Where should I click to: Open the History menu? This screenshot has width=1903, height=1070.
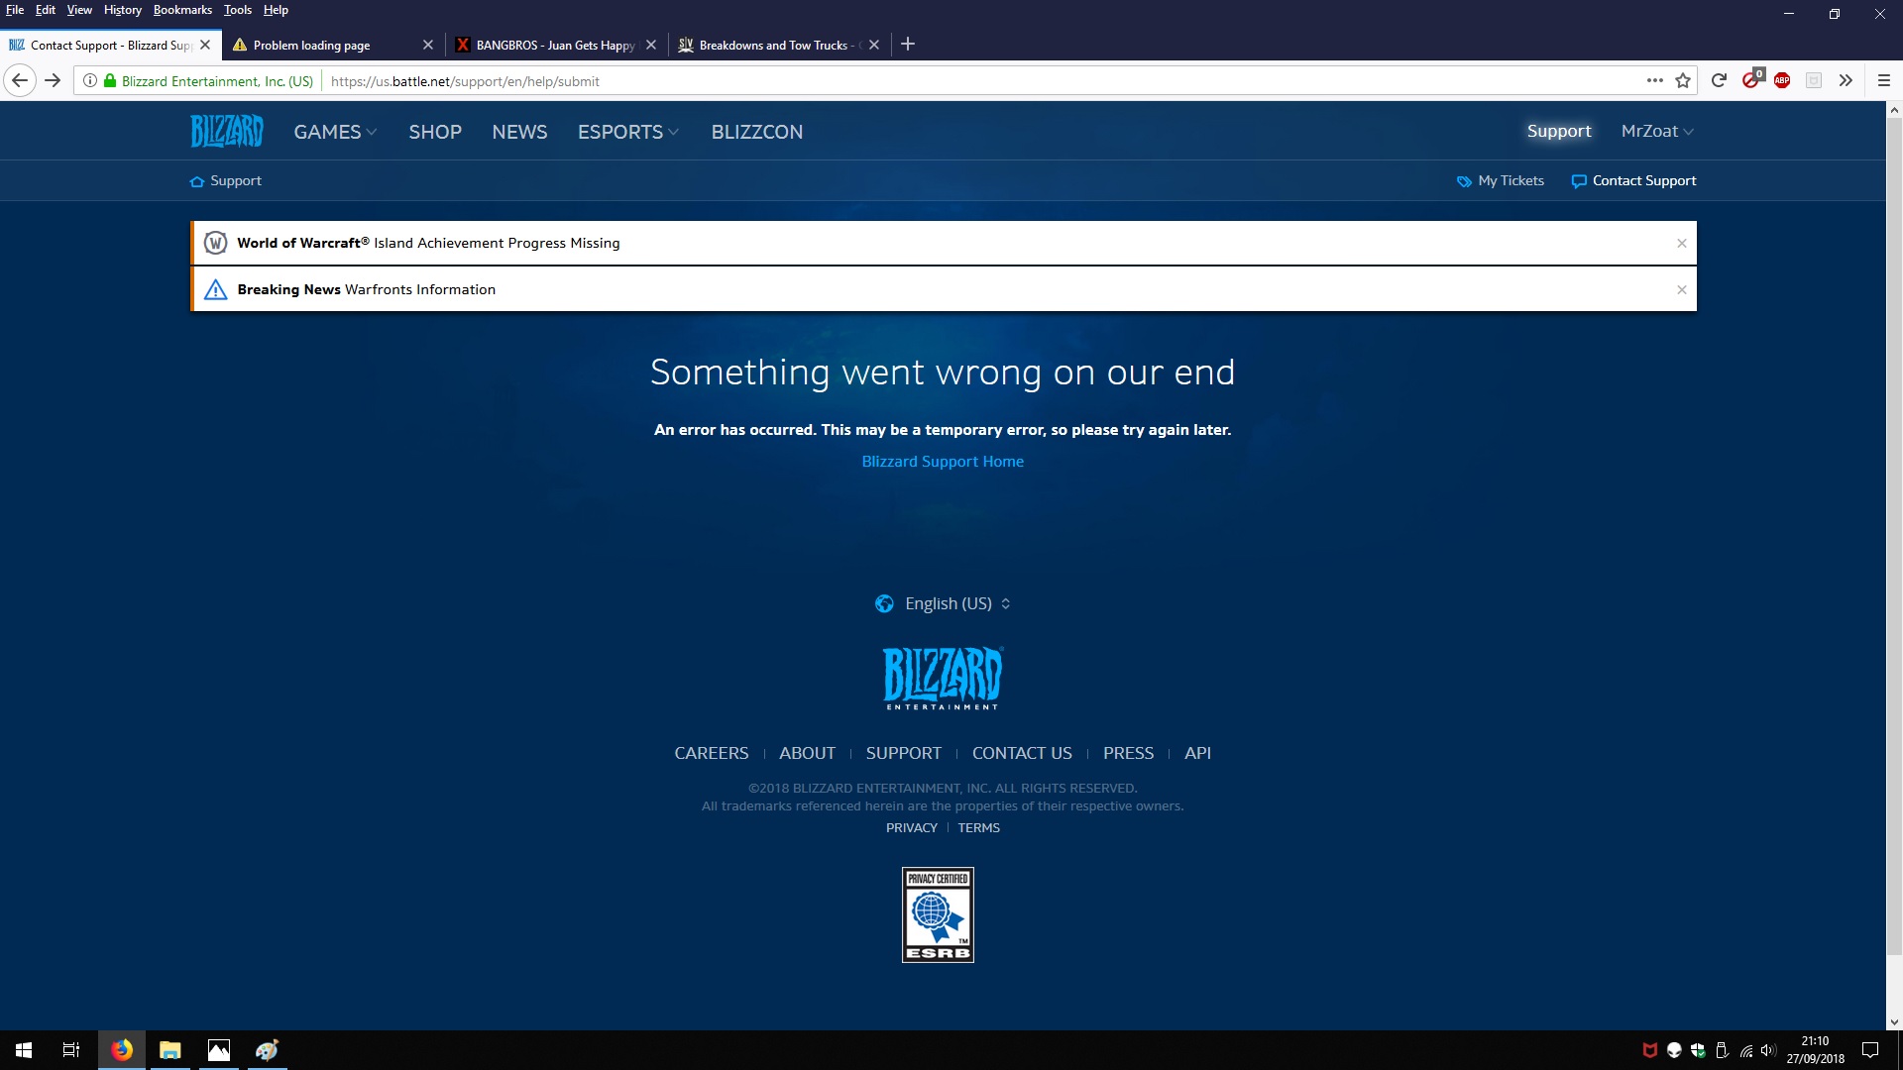123,10
